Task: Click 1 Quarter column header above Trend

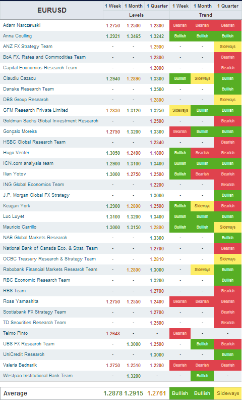Action: (x=228, y=6)
